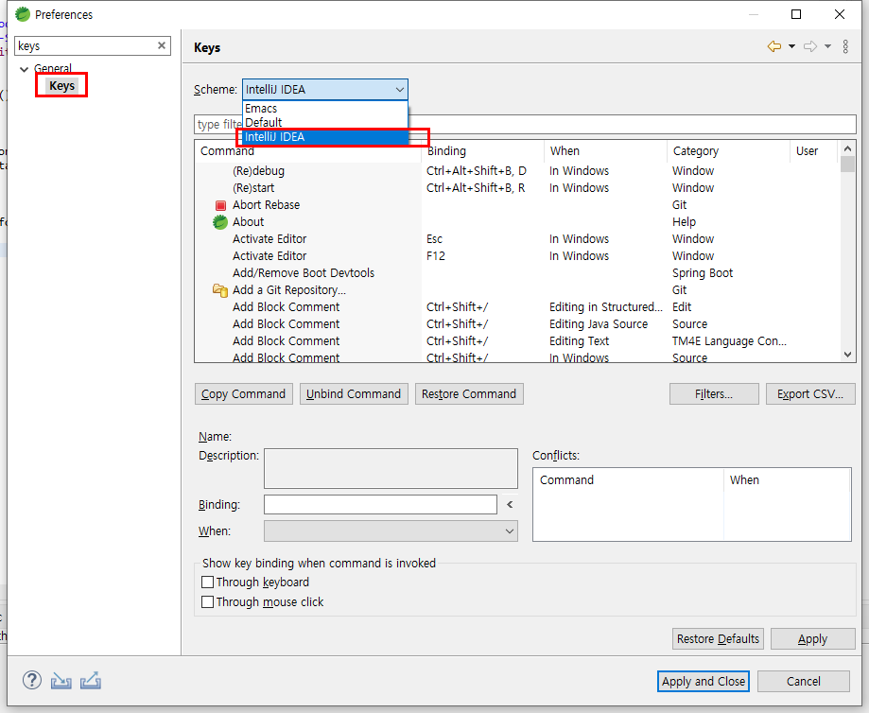Click the command list scrollbar thumb
This screenshot has height=713, width=869.
click(x=847, y=165)
